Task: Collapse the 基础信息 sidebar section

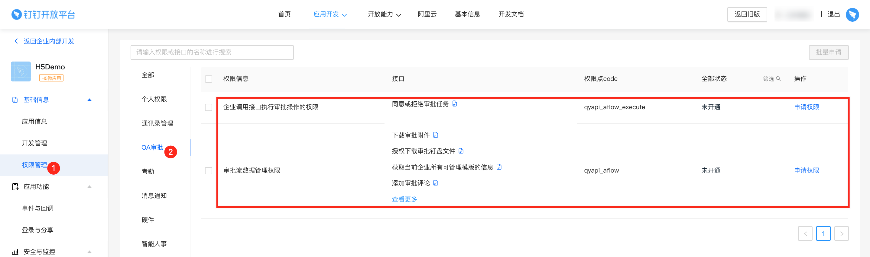Action: click(x=89, y=100)
